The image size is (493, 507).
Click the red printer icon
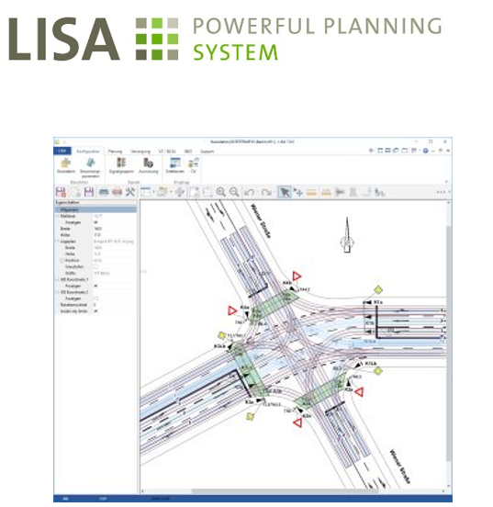[117, 192]
